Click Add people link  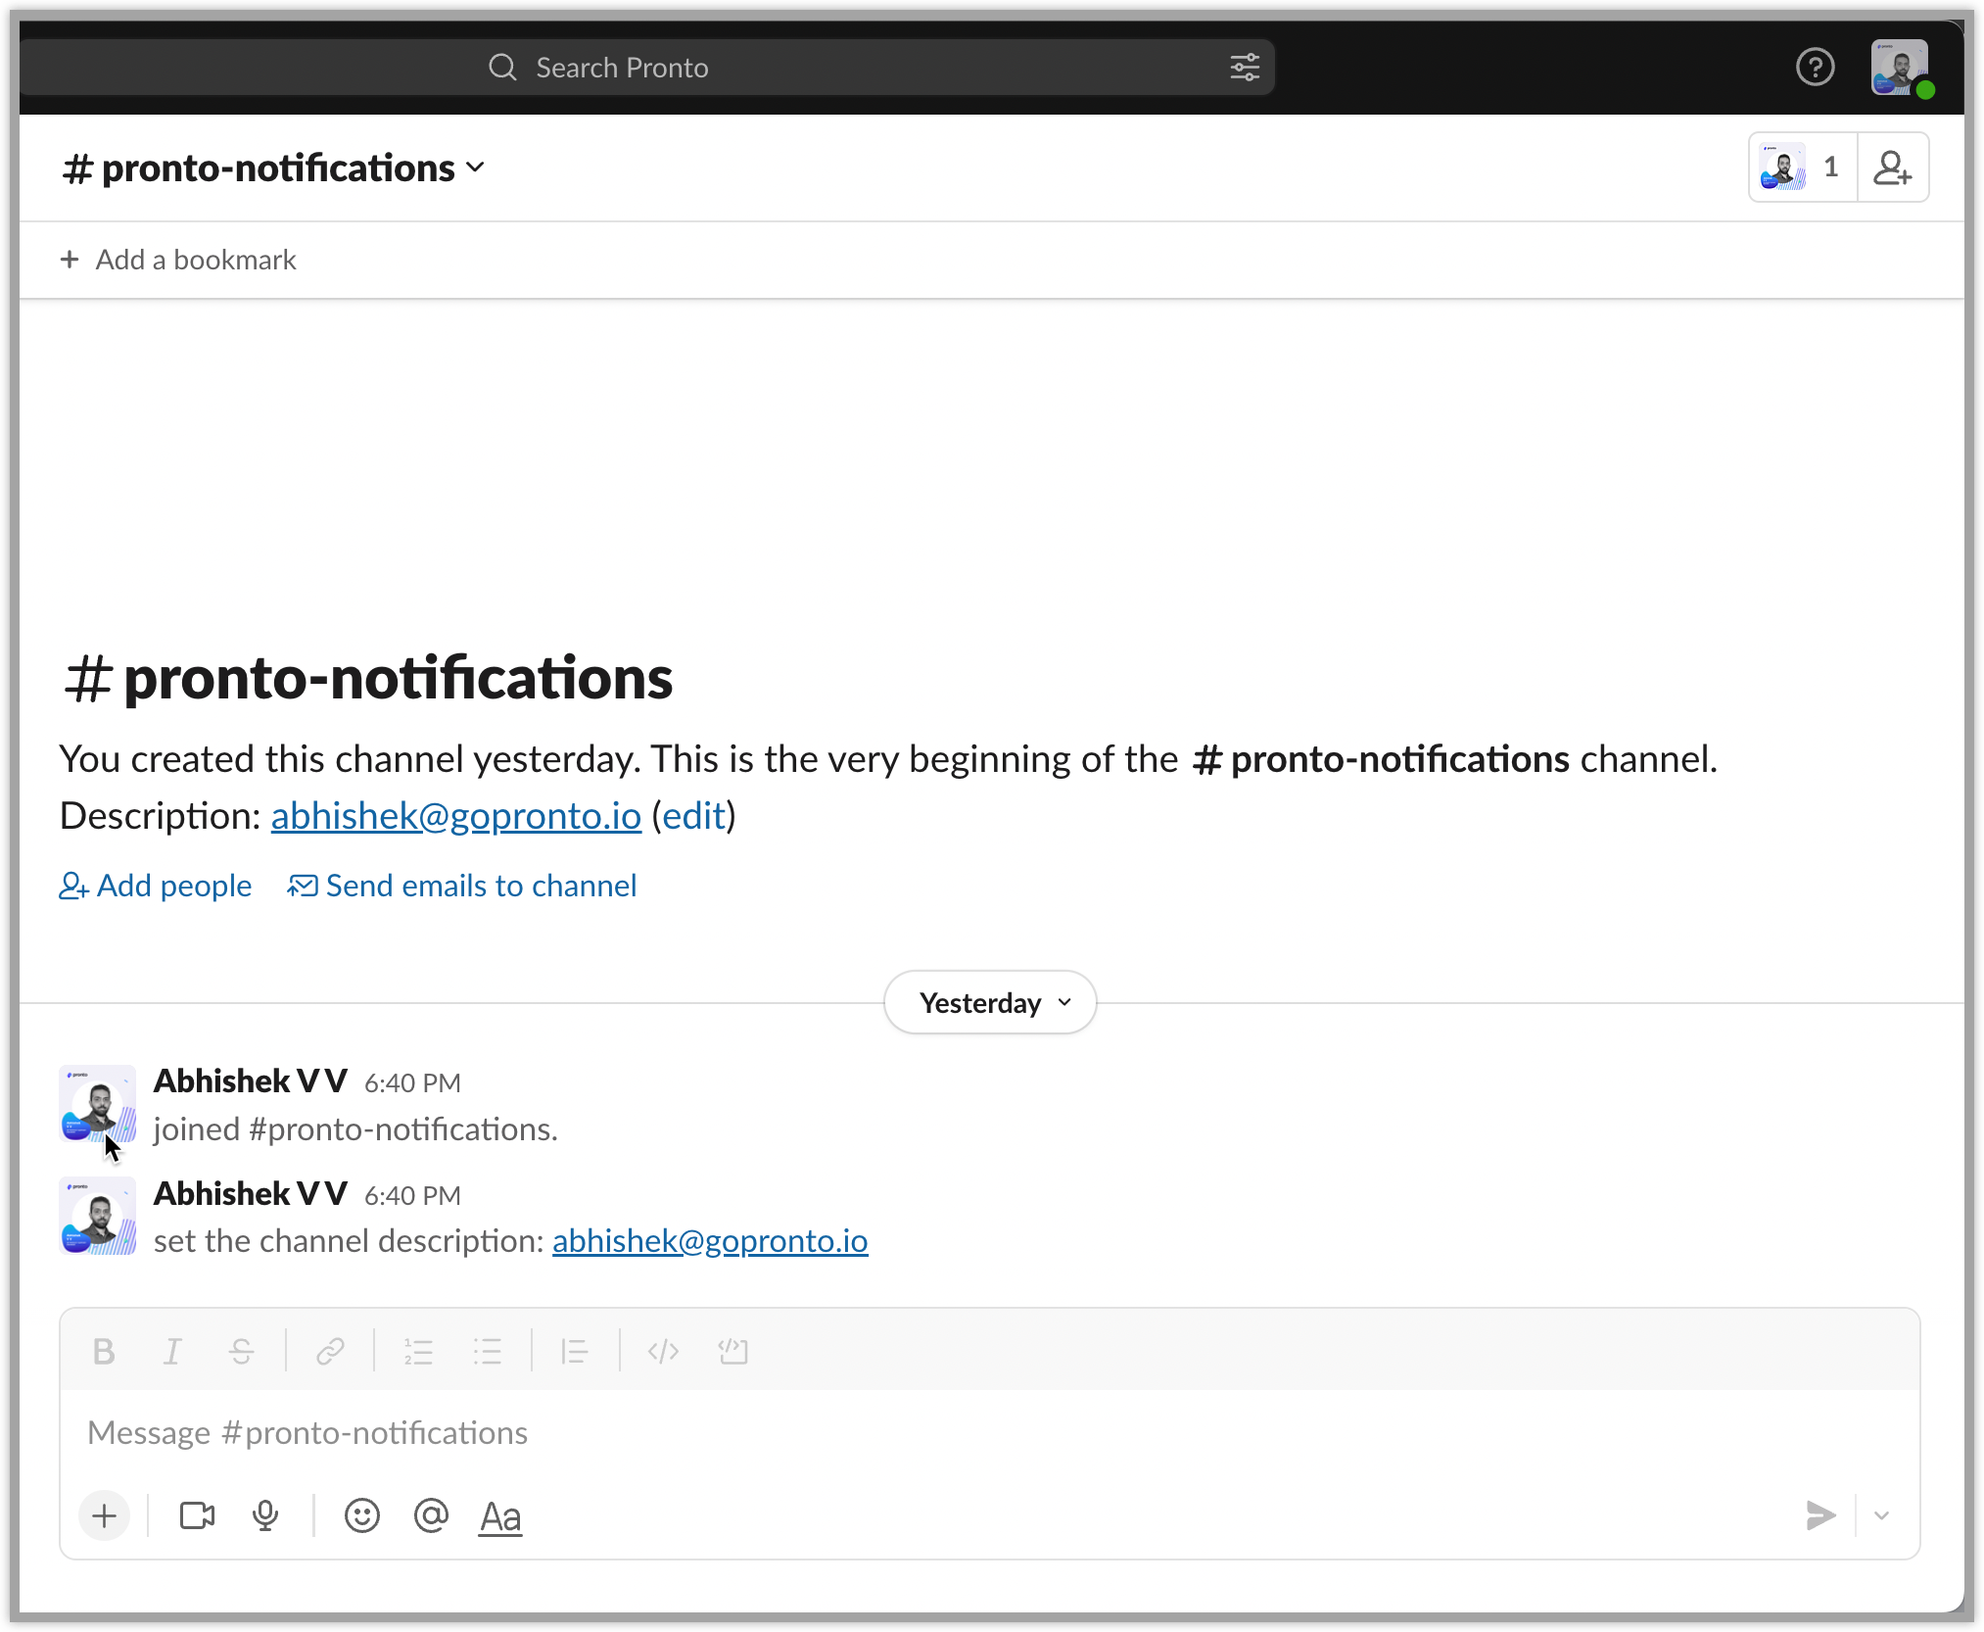[156, 886]
